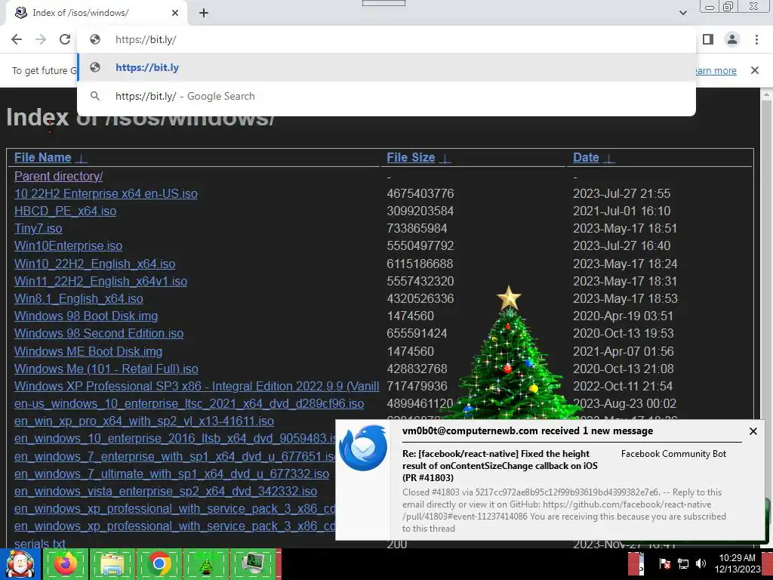Click the descending arrow next to Date
Image resolution: width=773 pixels, height=580 pixels.
click(x=609, y=159)
